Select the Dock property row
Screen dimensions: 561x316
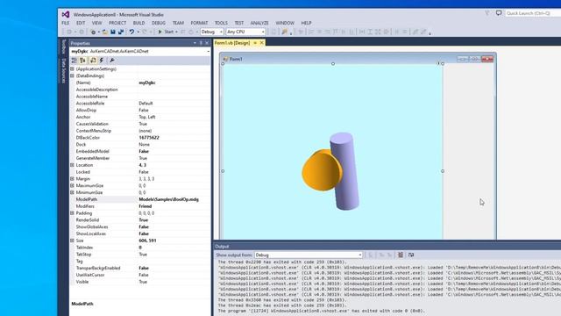pyautogui.click(x=140, y=144)
